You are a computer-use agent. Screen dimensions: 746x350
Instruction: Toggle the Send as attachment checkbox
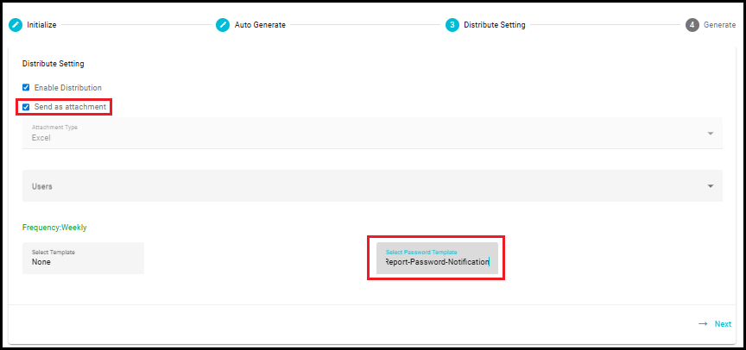point(26,107)
